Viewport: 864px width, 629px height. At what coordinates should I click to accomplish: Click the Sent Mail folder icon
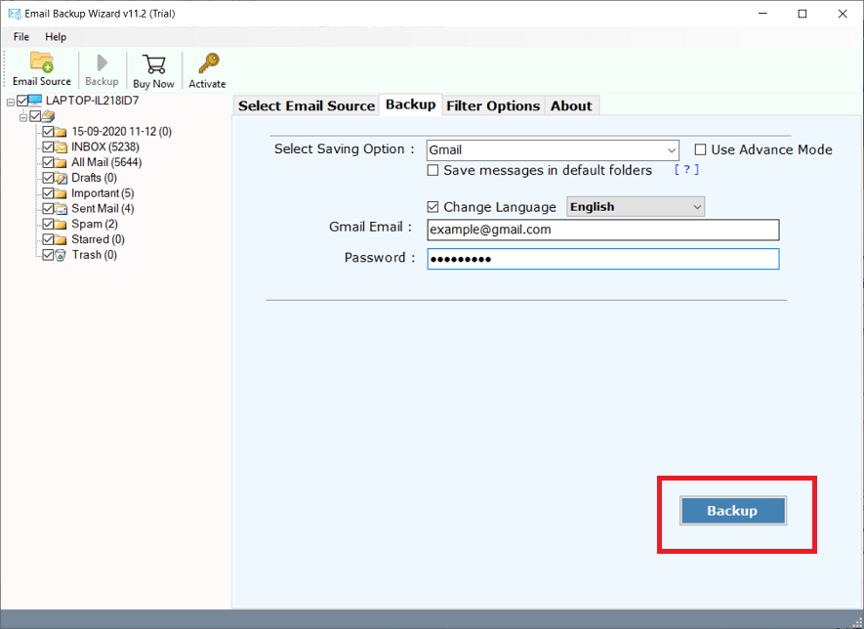[x=61, y=209]
